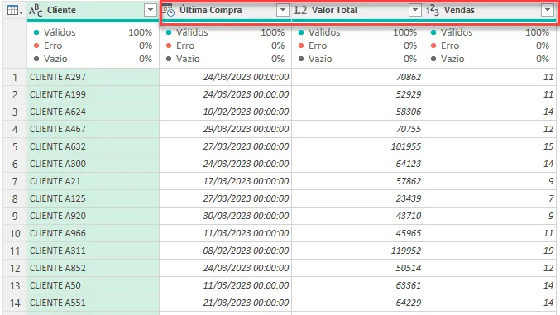Click the Válidos 100% quality indicator under Cliente
This screenshot has width=560, height=315.
click(93, 32)
